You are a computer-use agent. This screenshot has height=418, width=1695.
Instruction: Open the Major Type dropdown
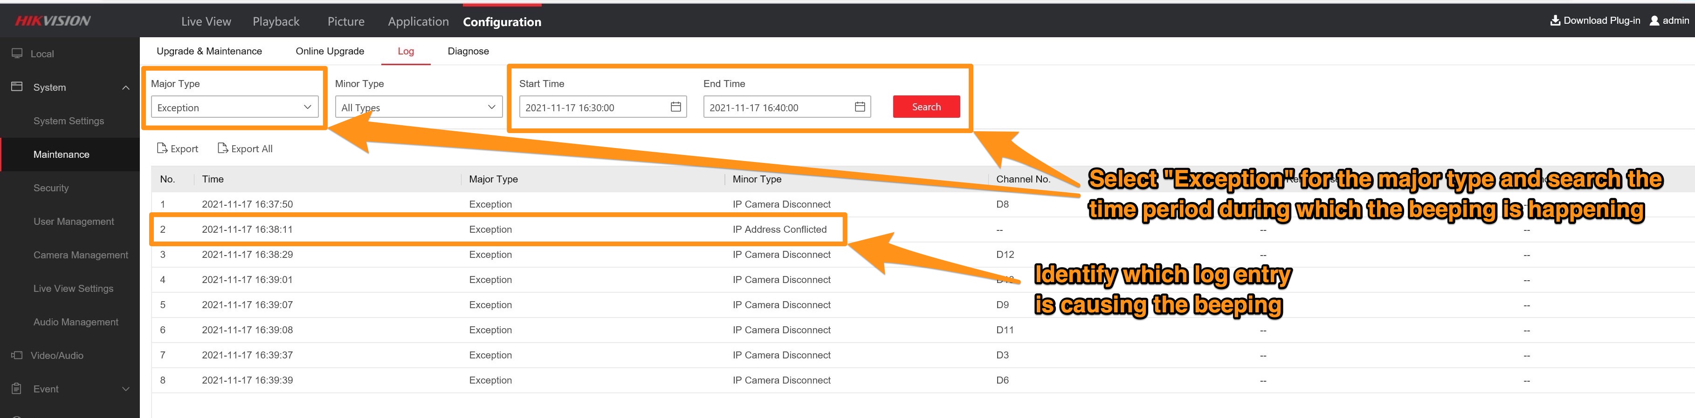[x=234, y=107]
